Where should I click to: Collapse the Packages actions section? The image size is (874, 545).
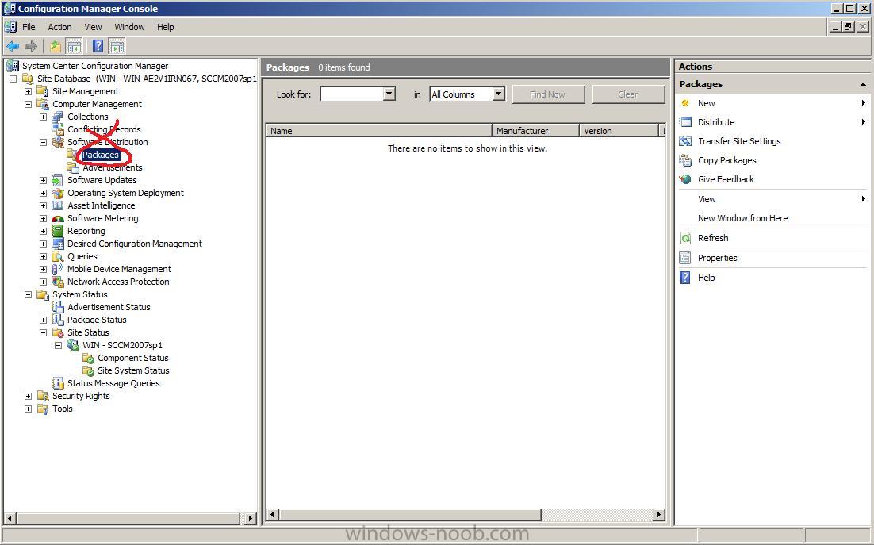pos(863,84)
